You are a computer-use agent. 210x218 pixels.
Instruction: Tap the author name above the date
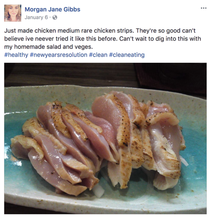(x=52, y=10)
